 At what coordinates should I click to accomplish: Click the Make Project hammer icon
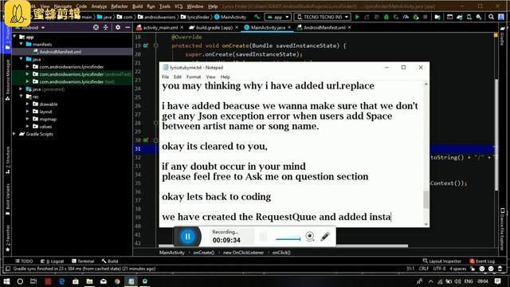coord(257,17)
